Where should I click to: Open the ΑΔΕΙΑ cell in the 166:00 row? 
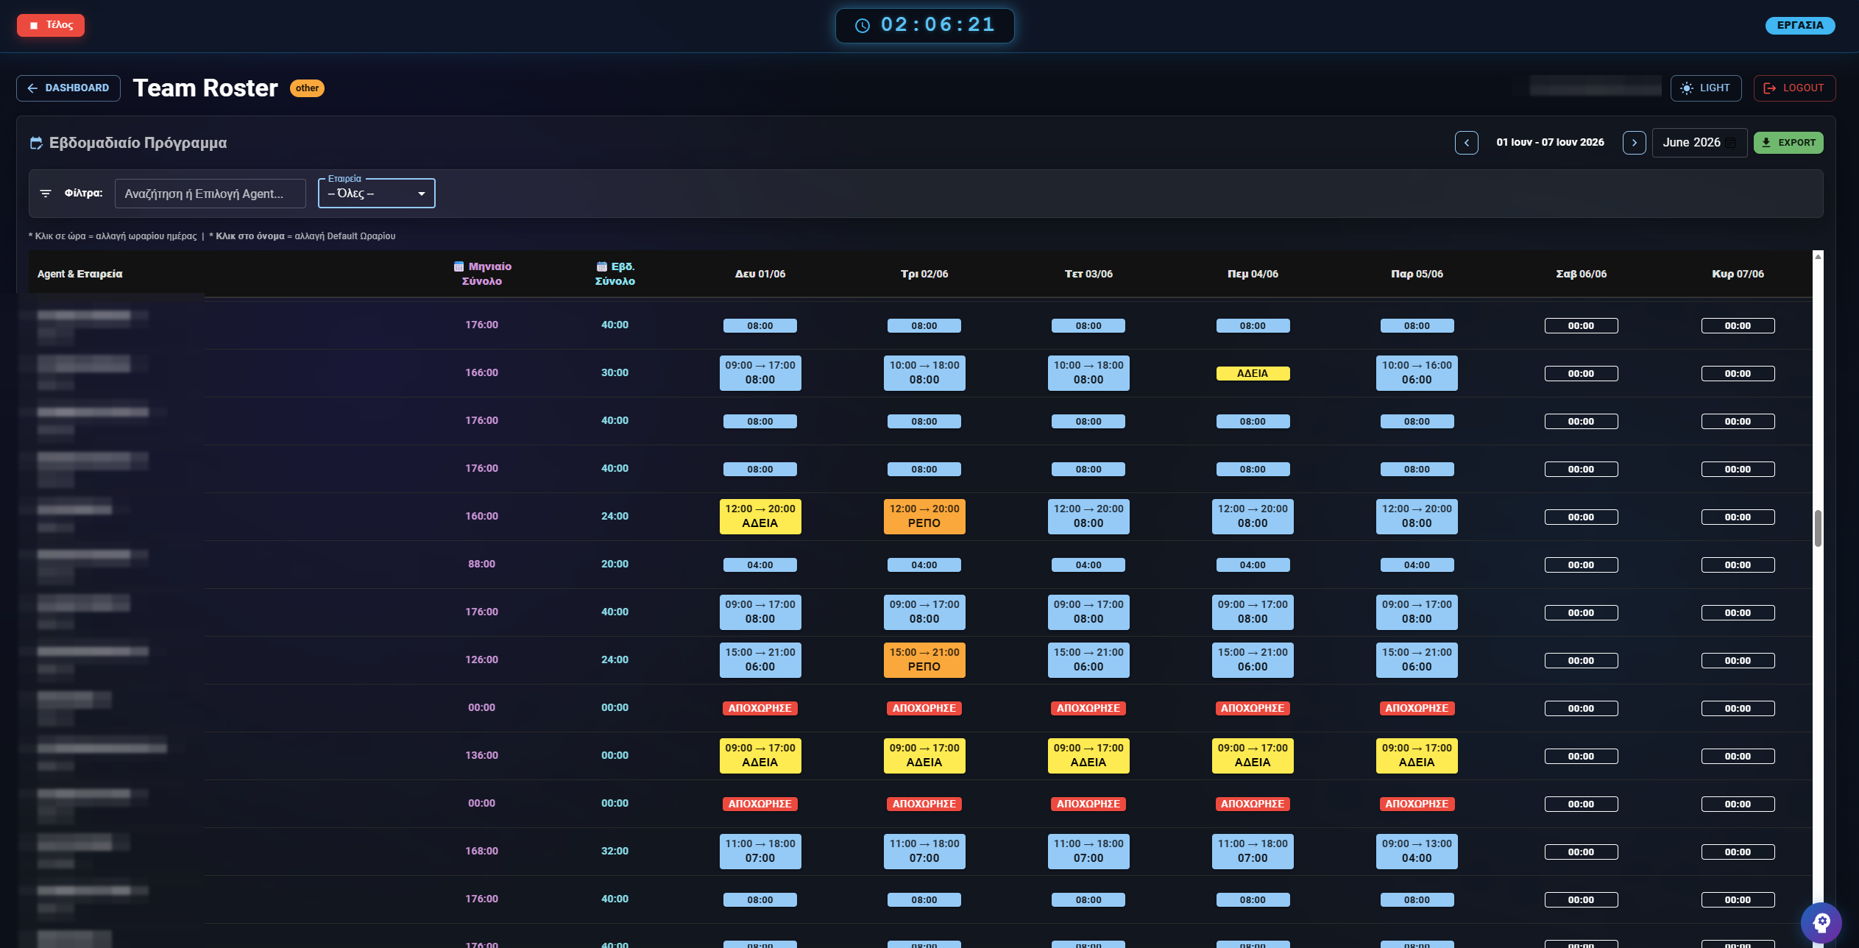coord(1253,374)
